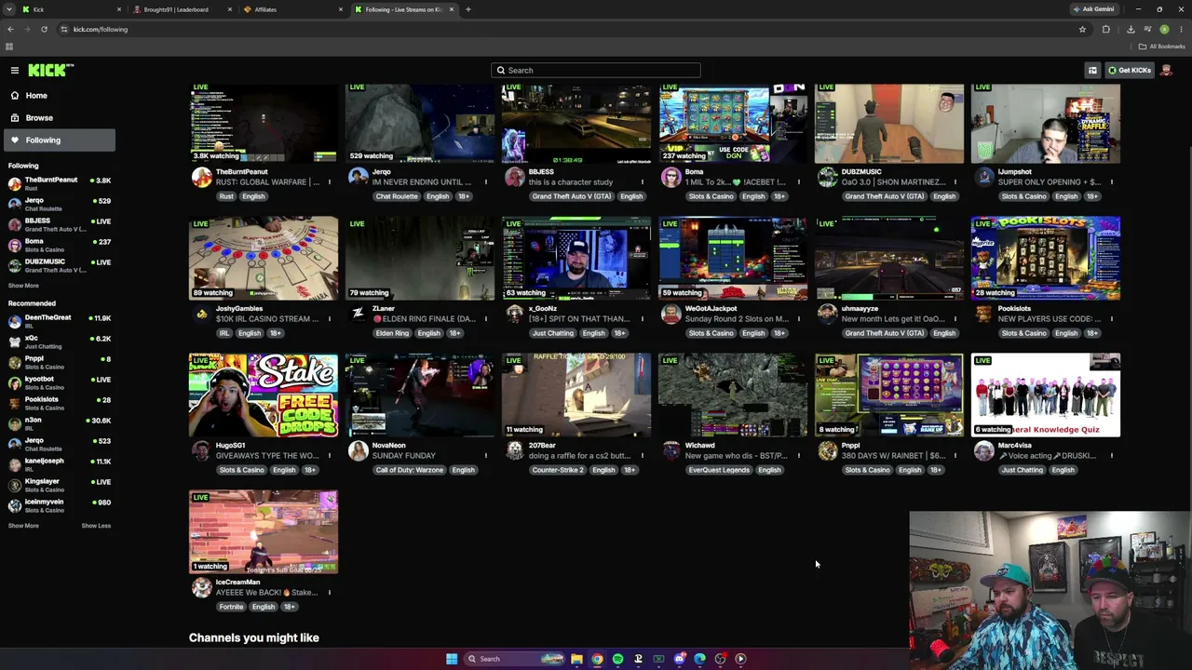
Task: Select DeenTheGreat in the Recommended sidebar list
Action: tap(60, 322)
